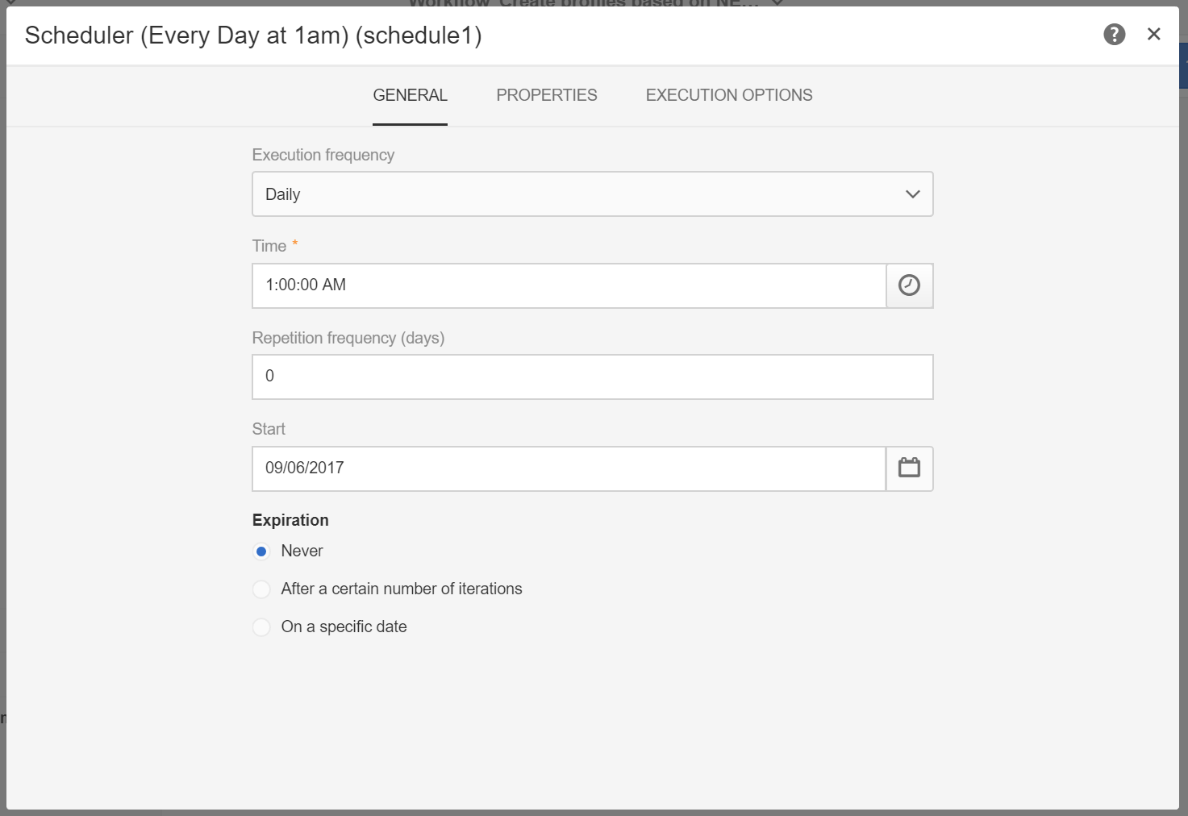Screen dimensions: 1188x816
Task: Click into the Time input field
Action: click(569, 285)
